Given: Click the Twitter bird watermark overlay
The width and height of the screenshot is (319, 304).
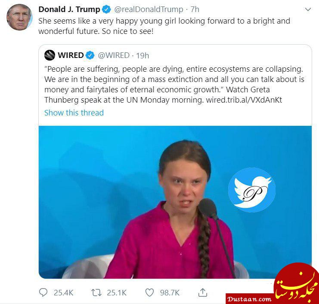Looking at the screenshot, I should [252, 190].
